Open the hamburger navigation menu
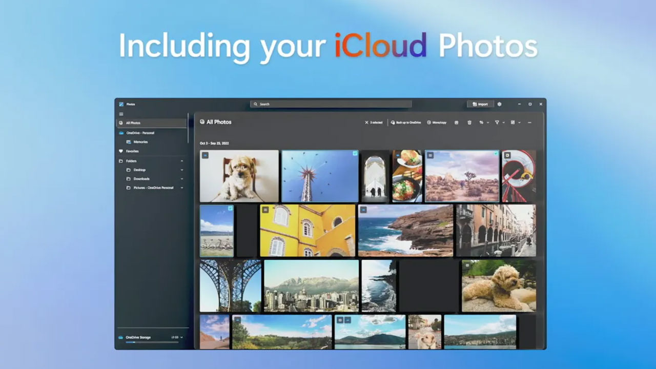The height and width of the screenshot is (369, 656). 121,114
